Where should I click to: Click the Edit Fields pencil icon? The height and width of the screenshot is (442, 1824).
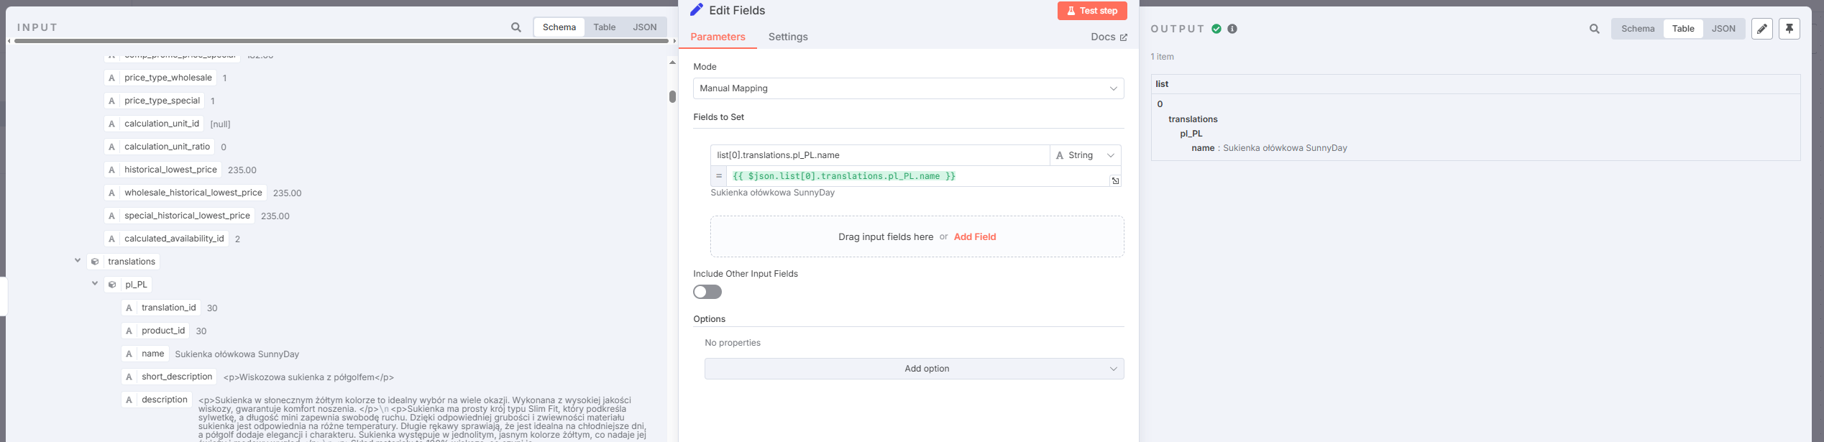(696, 10)
